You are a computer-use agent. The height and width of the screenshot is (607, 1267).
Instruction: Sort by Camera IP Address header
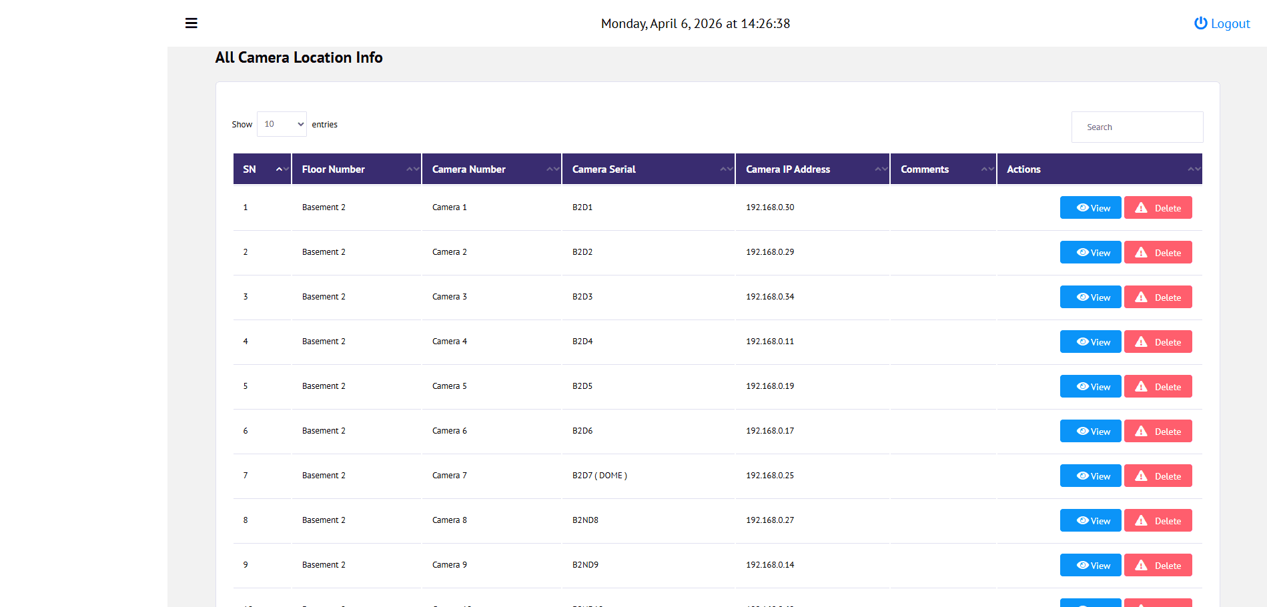coord(812,169)
